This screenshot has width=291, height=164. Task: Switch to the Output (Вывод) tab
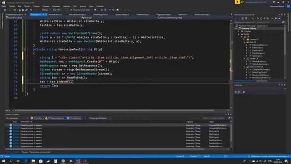point(25,152)
